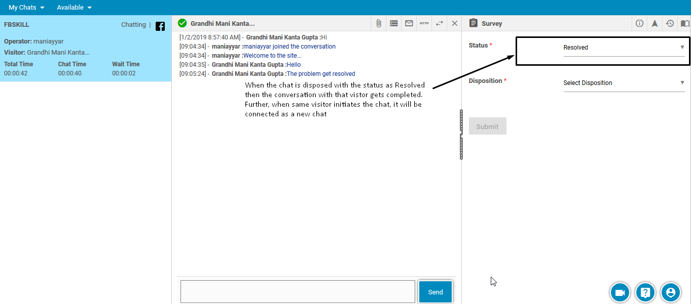Viewport: 691px width, 304px height.
Task: Click the round user profile button
Action: pos(671,292)
